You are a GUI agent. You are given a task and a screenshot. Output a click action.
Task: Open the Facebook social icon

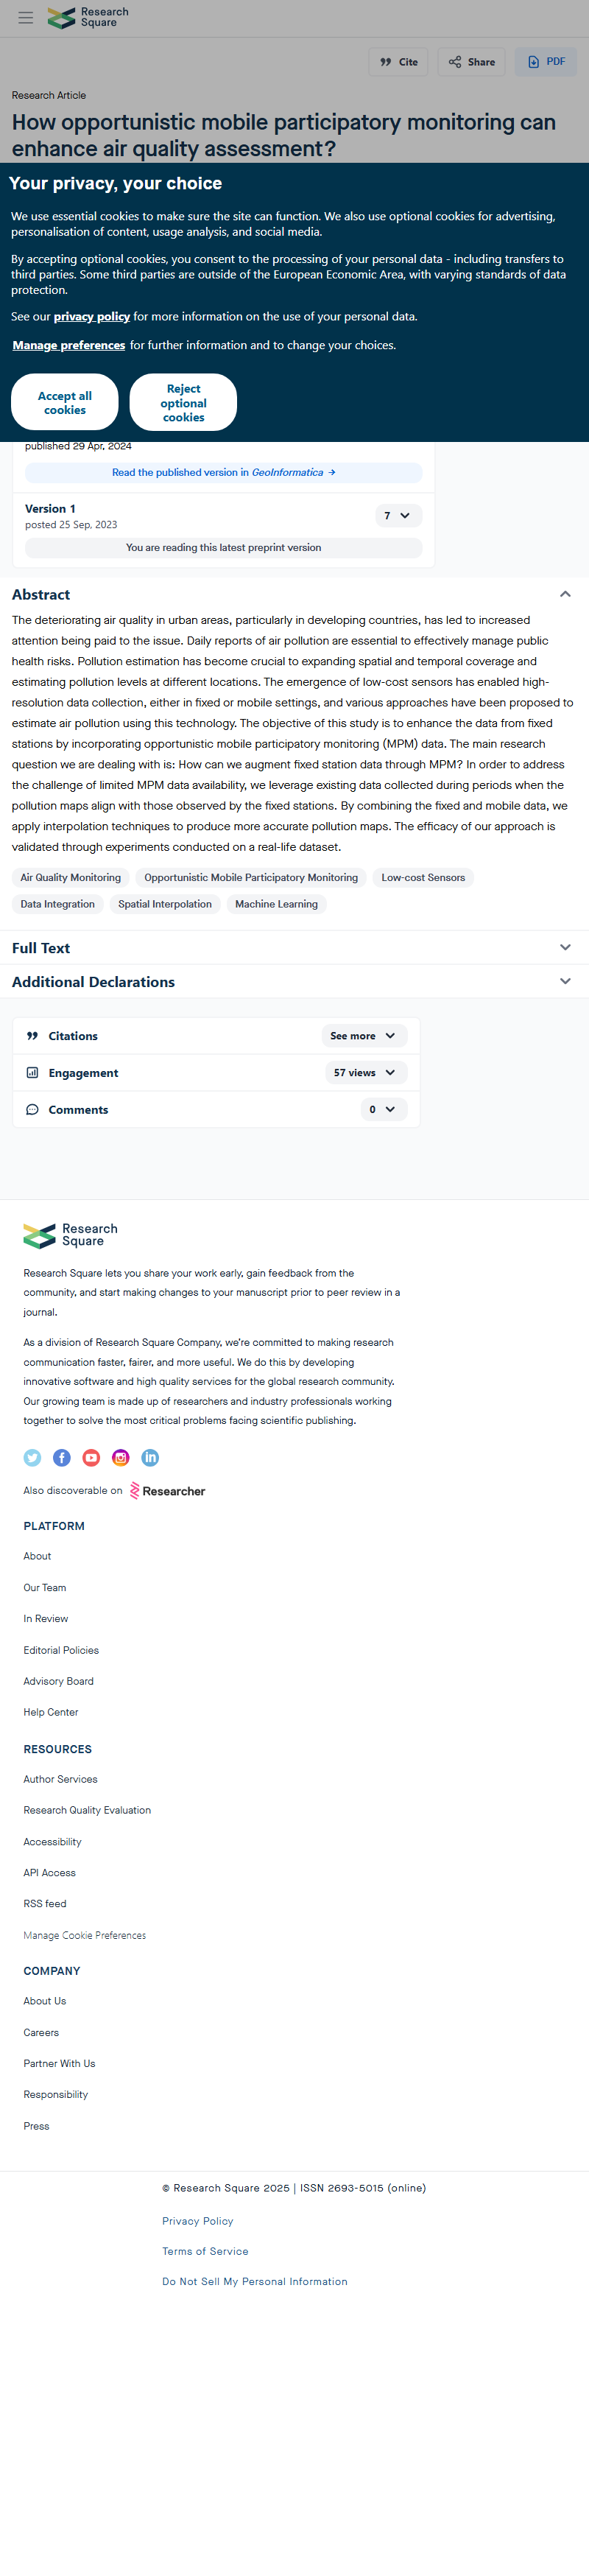(x=62, y=1458)
